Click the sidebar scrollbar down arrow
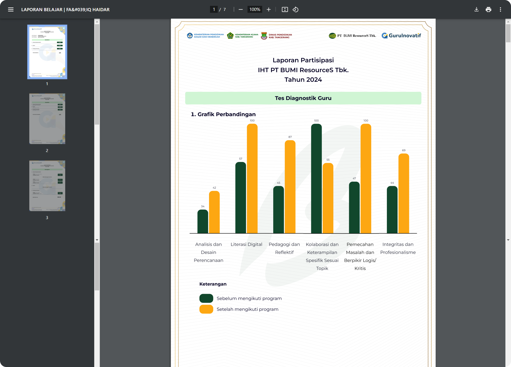Screen dimensions: 511x367 tap(97, 240)
